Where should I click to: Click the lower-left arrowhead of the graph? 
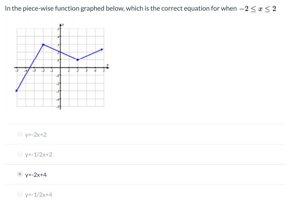(x=17, y=91)
